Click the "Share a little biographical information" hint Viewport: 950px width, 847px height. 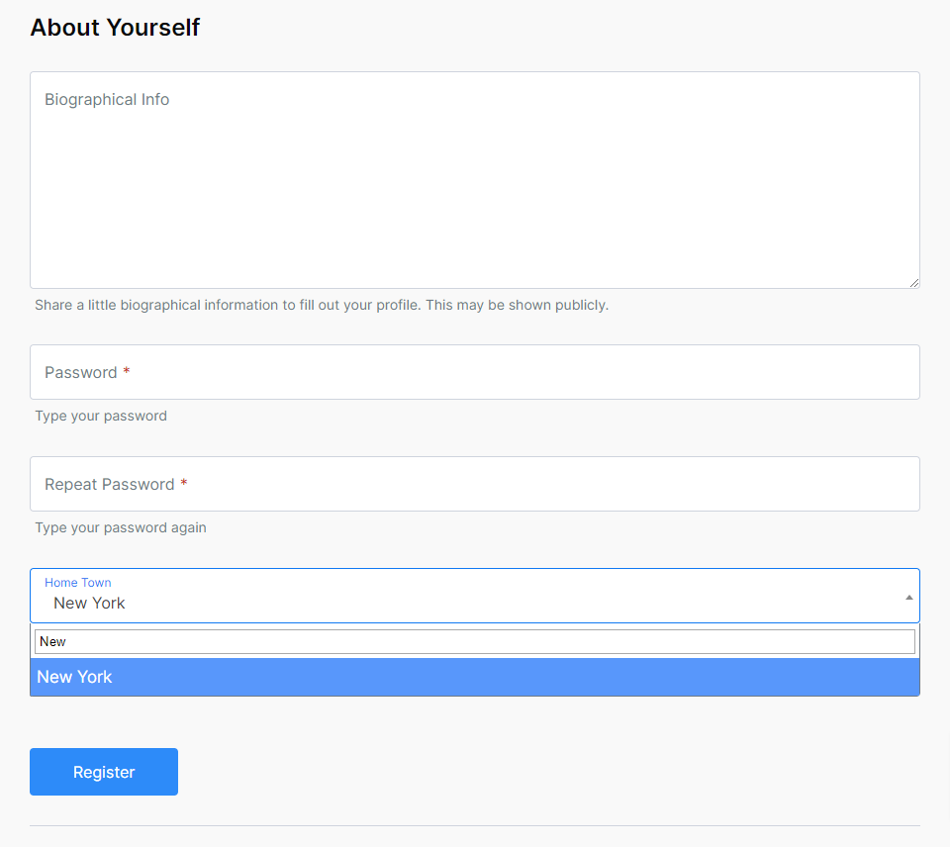tap(321, 305)
